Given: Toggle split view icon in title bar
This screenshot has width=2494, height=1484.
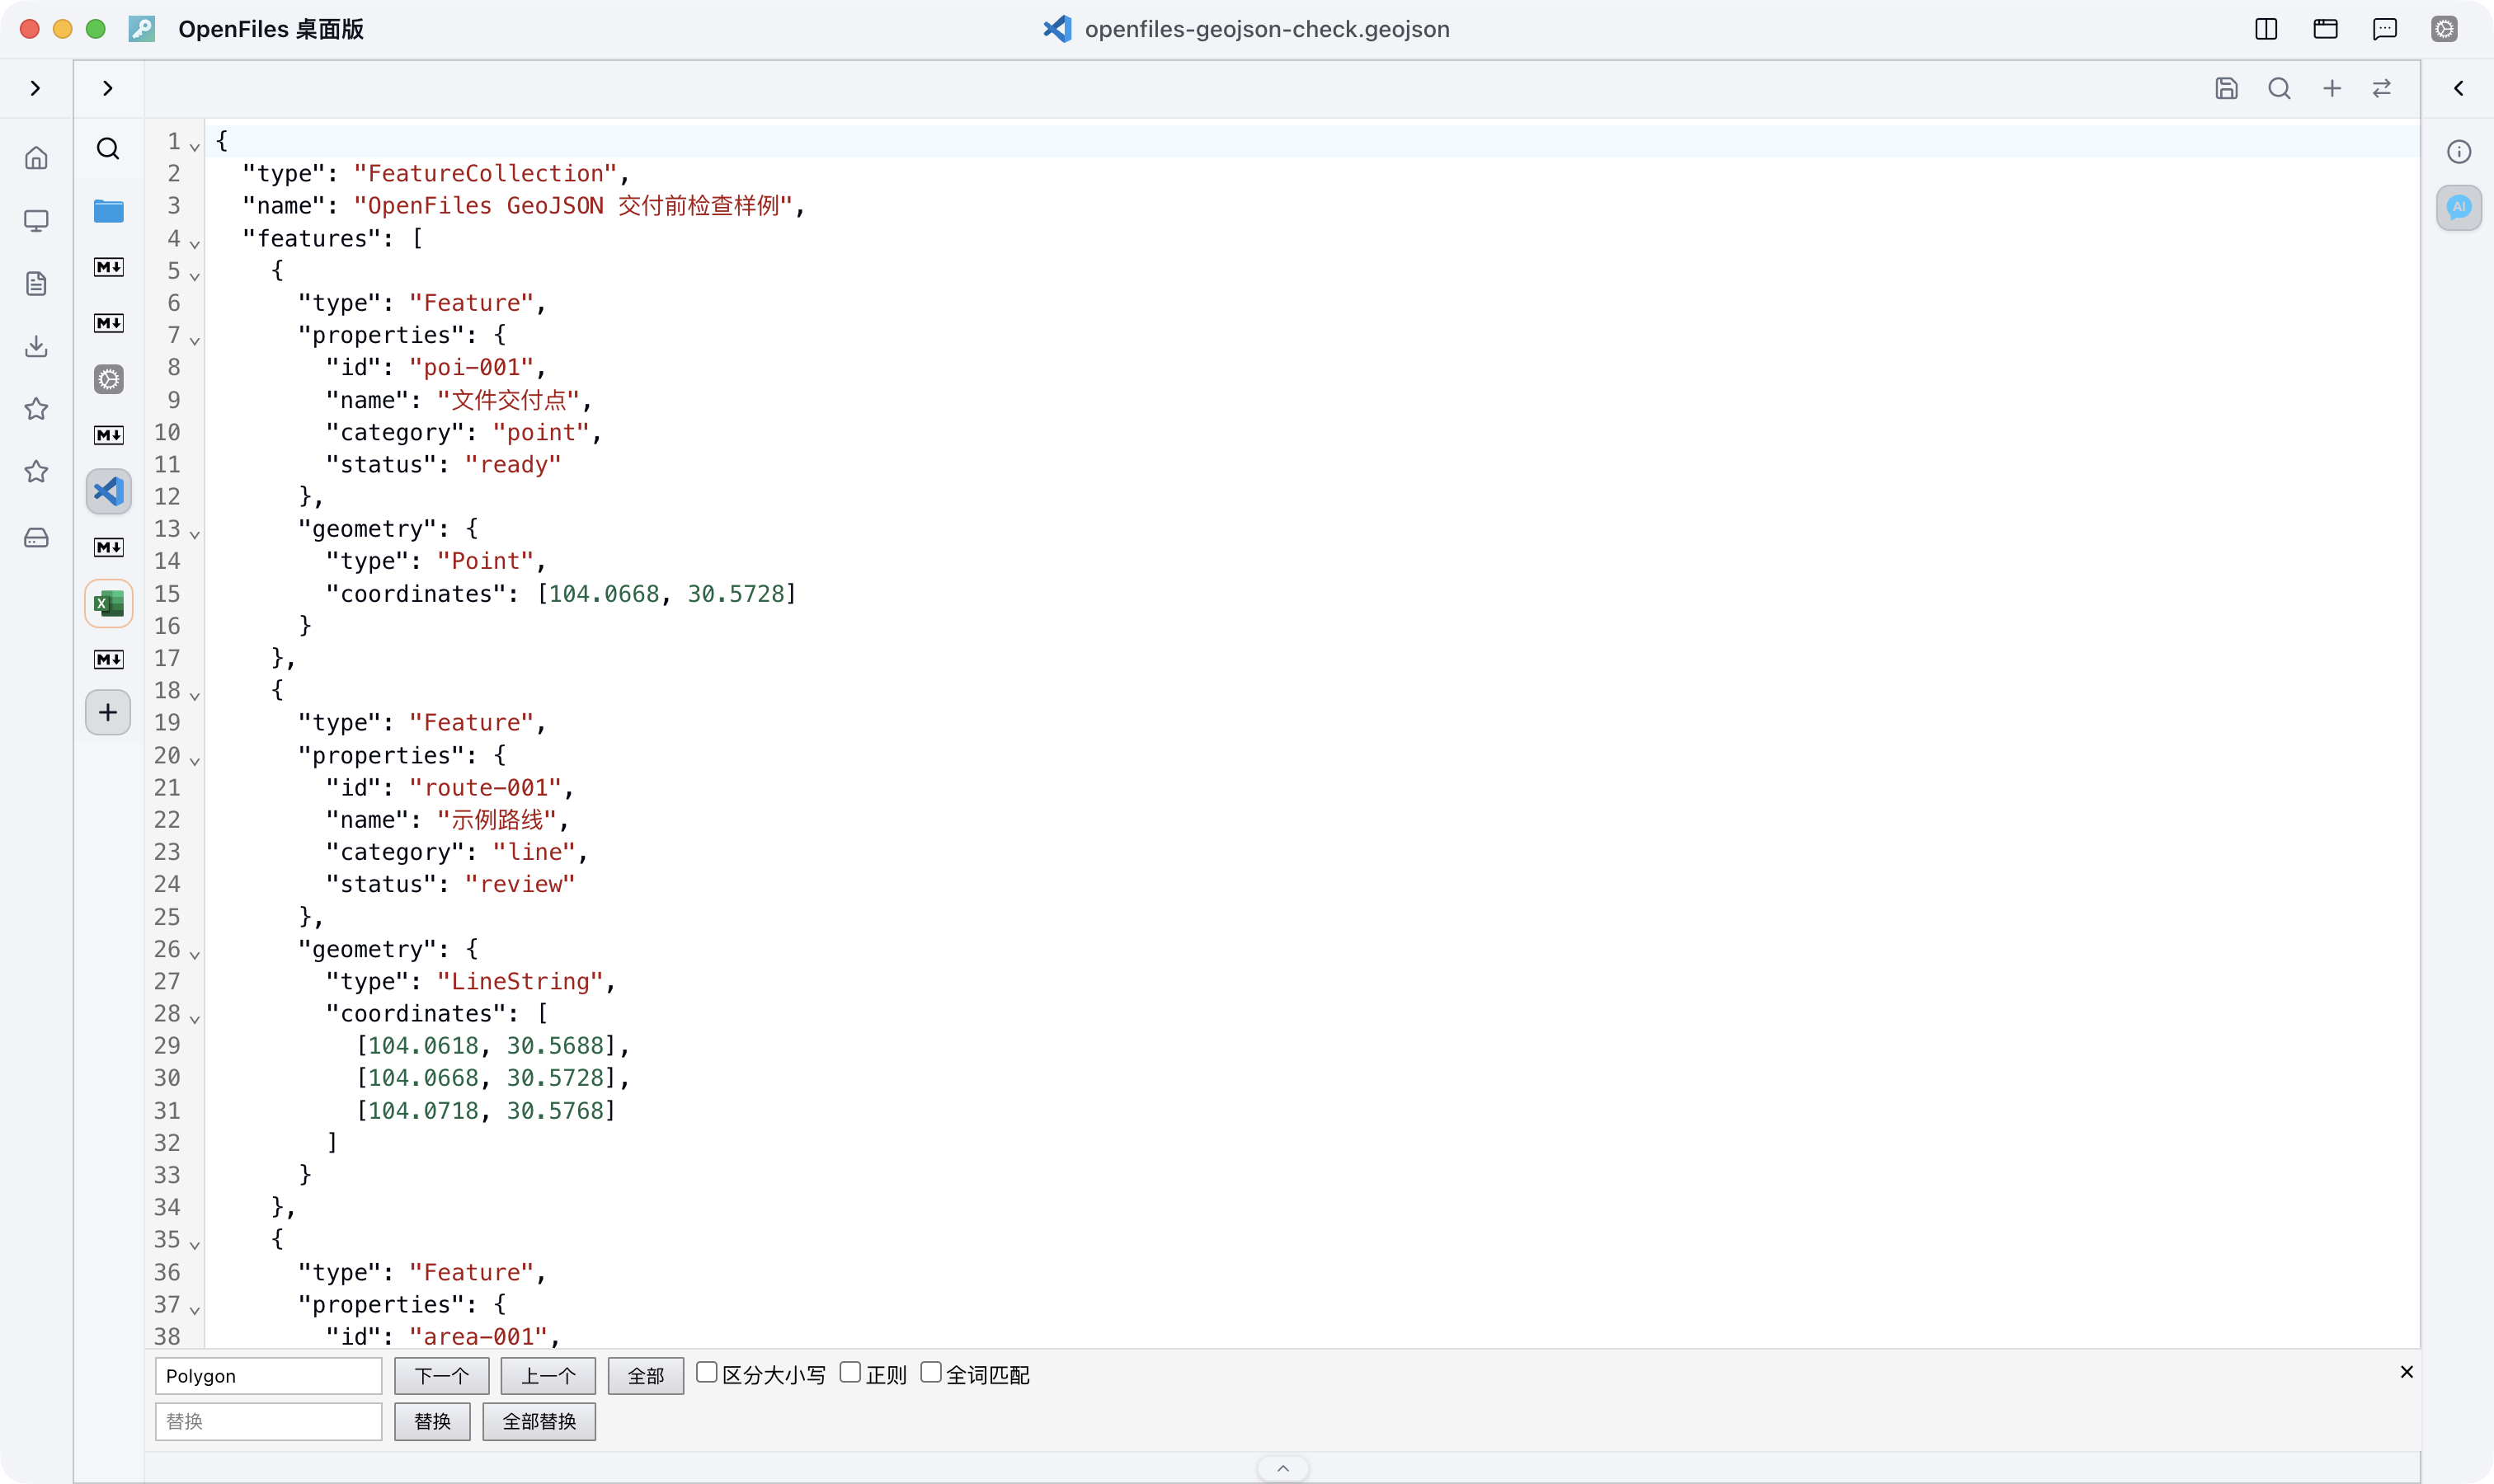Looking at the screenshot, I should pyautogui.click(x=2266, y=29).
